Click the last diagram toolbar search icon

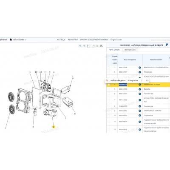pos(101,46)
